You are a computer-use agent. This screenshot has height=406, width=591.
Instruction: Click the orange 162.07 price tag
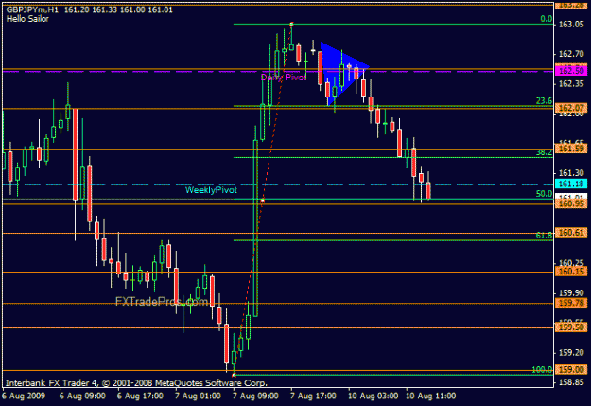pyautogui.click(x=571, y=108)
